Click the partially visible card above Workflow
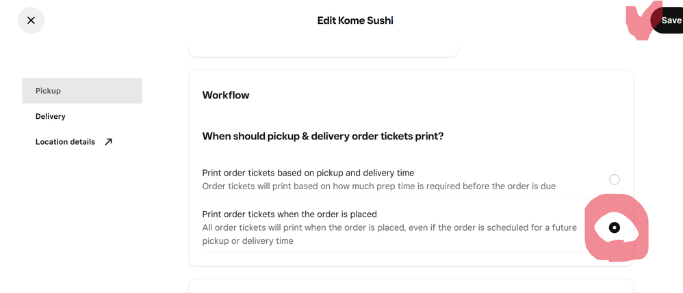Image resolution: width=683 pixels, height=293 pixels. click(x=323, y=51)
